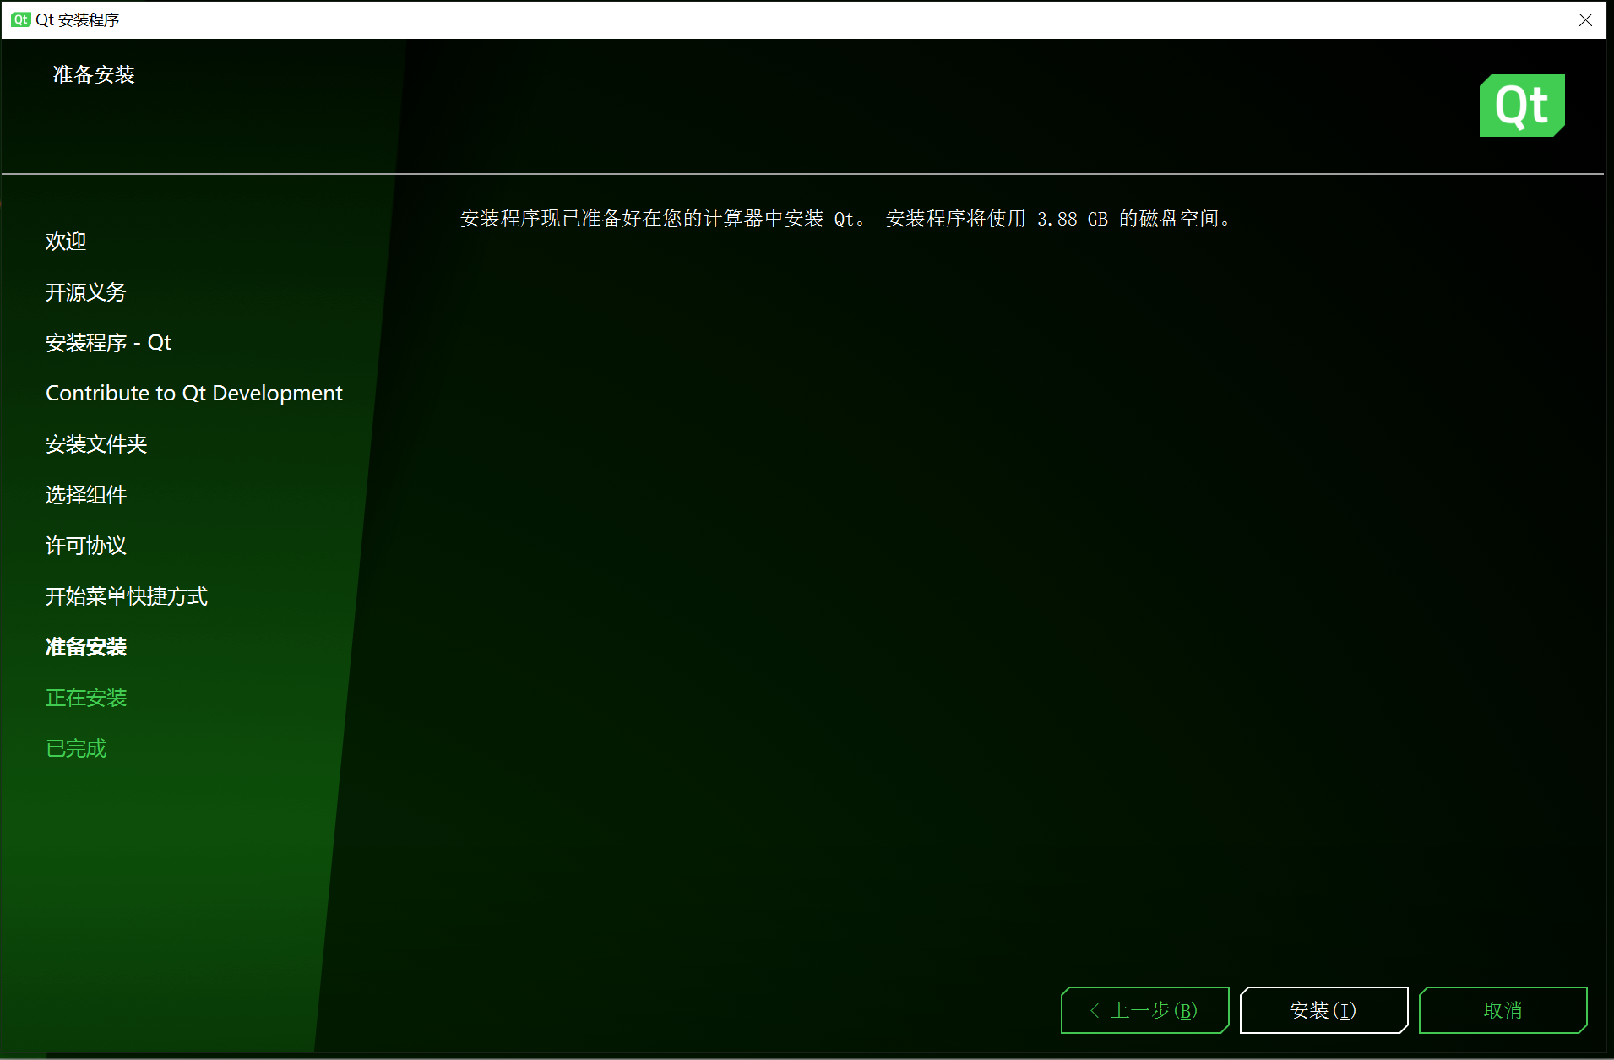Screen dimensions: 1614x1060
Task: Open the 安装程序 - Qt step
Action: point(108,343)
